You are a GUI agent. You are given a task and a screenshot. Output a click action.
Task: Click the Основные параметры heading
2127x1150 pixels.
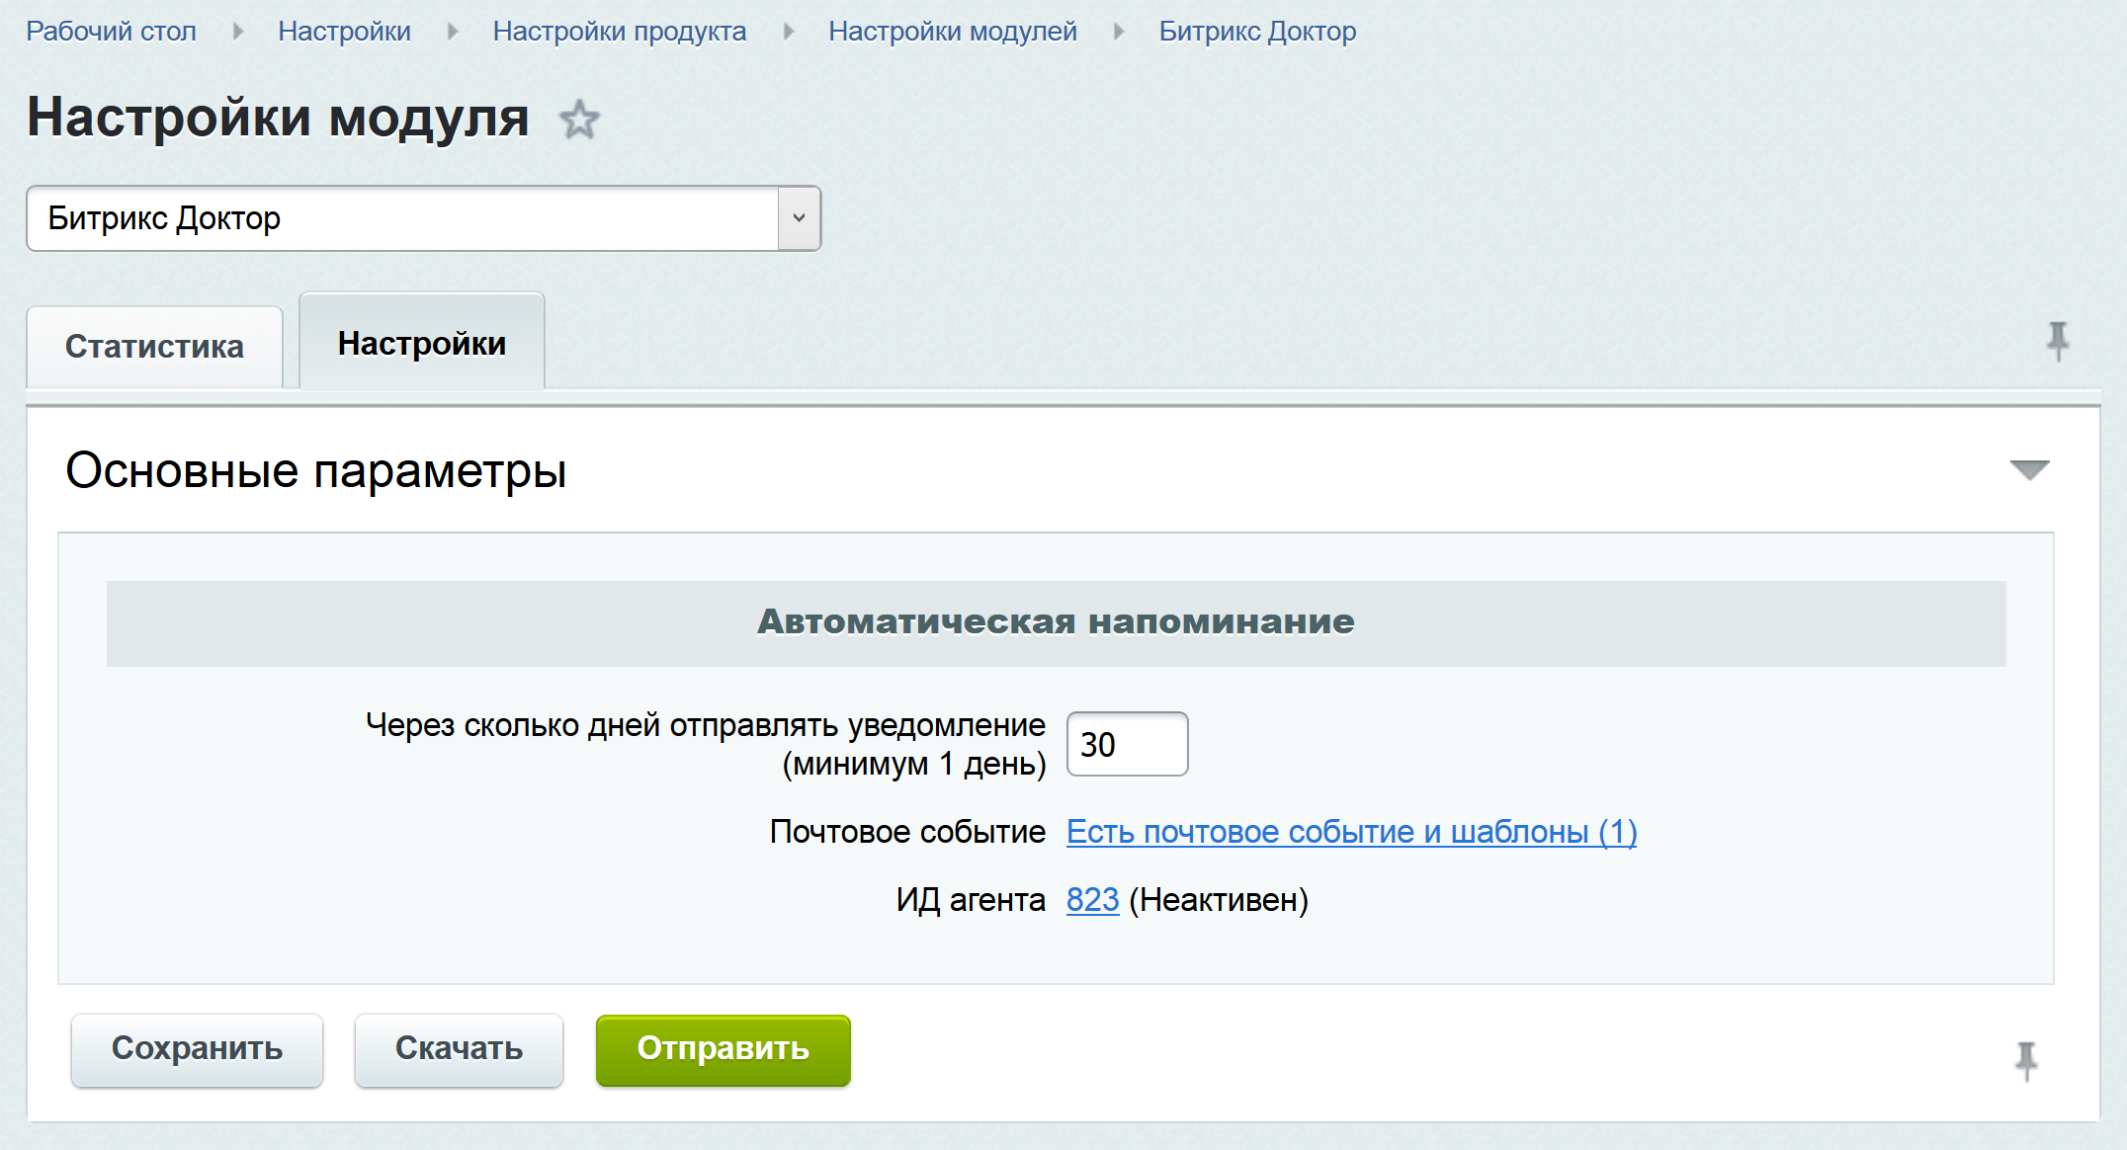(316, 470)
